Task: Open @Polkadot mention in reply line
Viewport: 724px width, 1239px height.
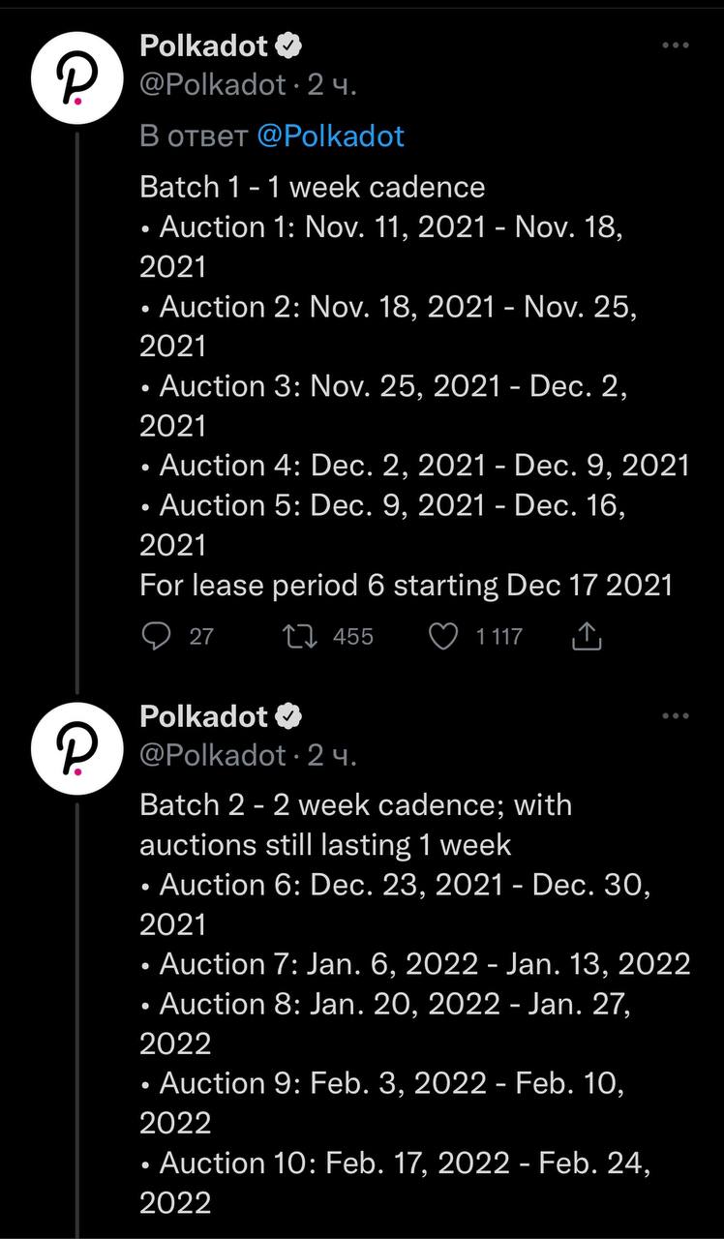Action: point(331,136)
